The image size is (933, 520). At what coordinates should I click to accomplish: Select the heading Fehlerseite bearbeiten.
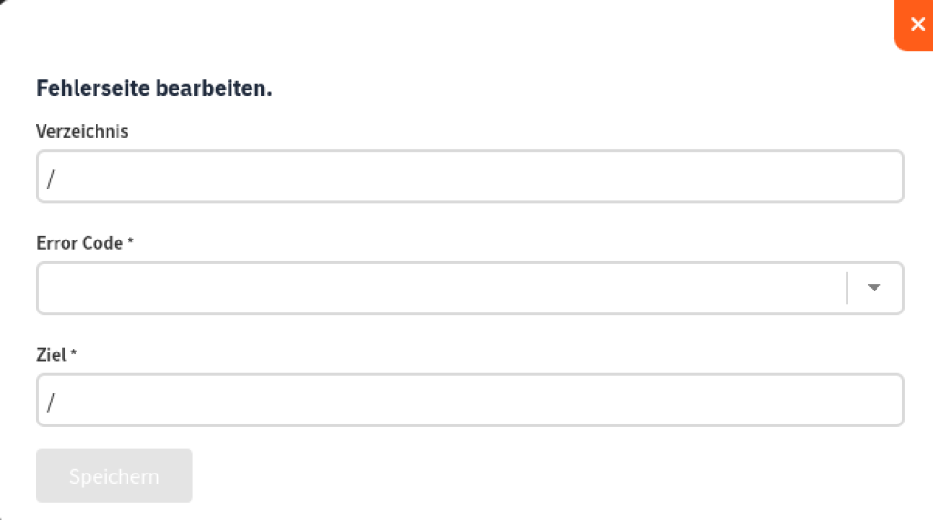pos(154,88)
